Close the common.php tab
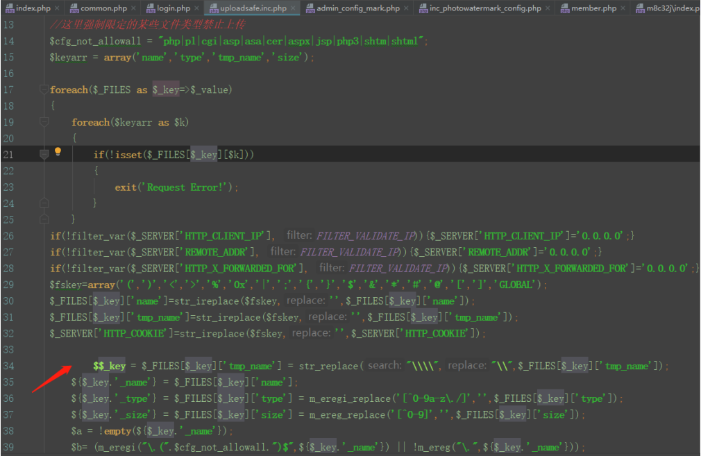The height and width of the screenshot is (456, 701). click(x=133, y=8)
